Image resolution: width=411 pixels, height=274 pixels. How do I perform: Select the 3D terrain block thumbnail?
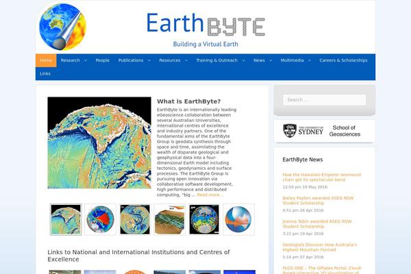coord(170,219)
